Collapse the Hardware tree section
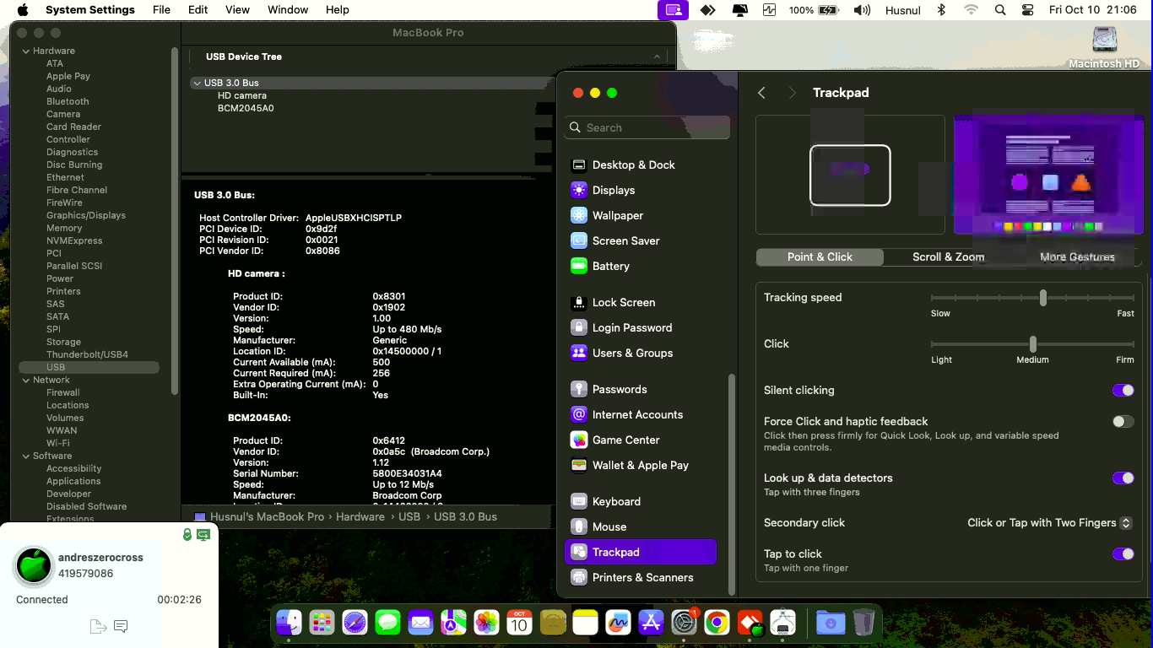The height and width of the screenshot is (648, 1153). [x=26, y=51]
